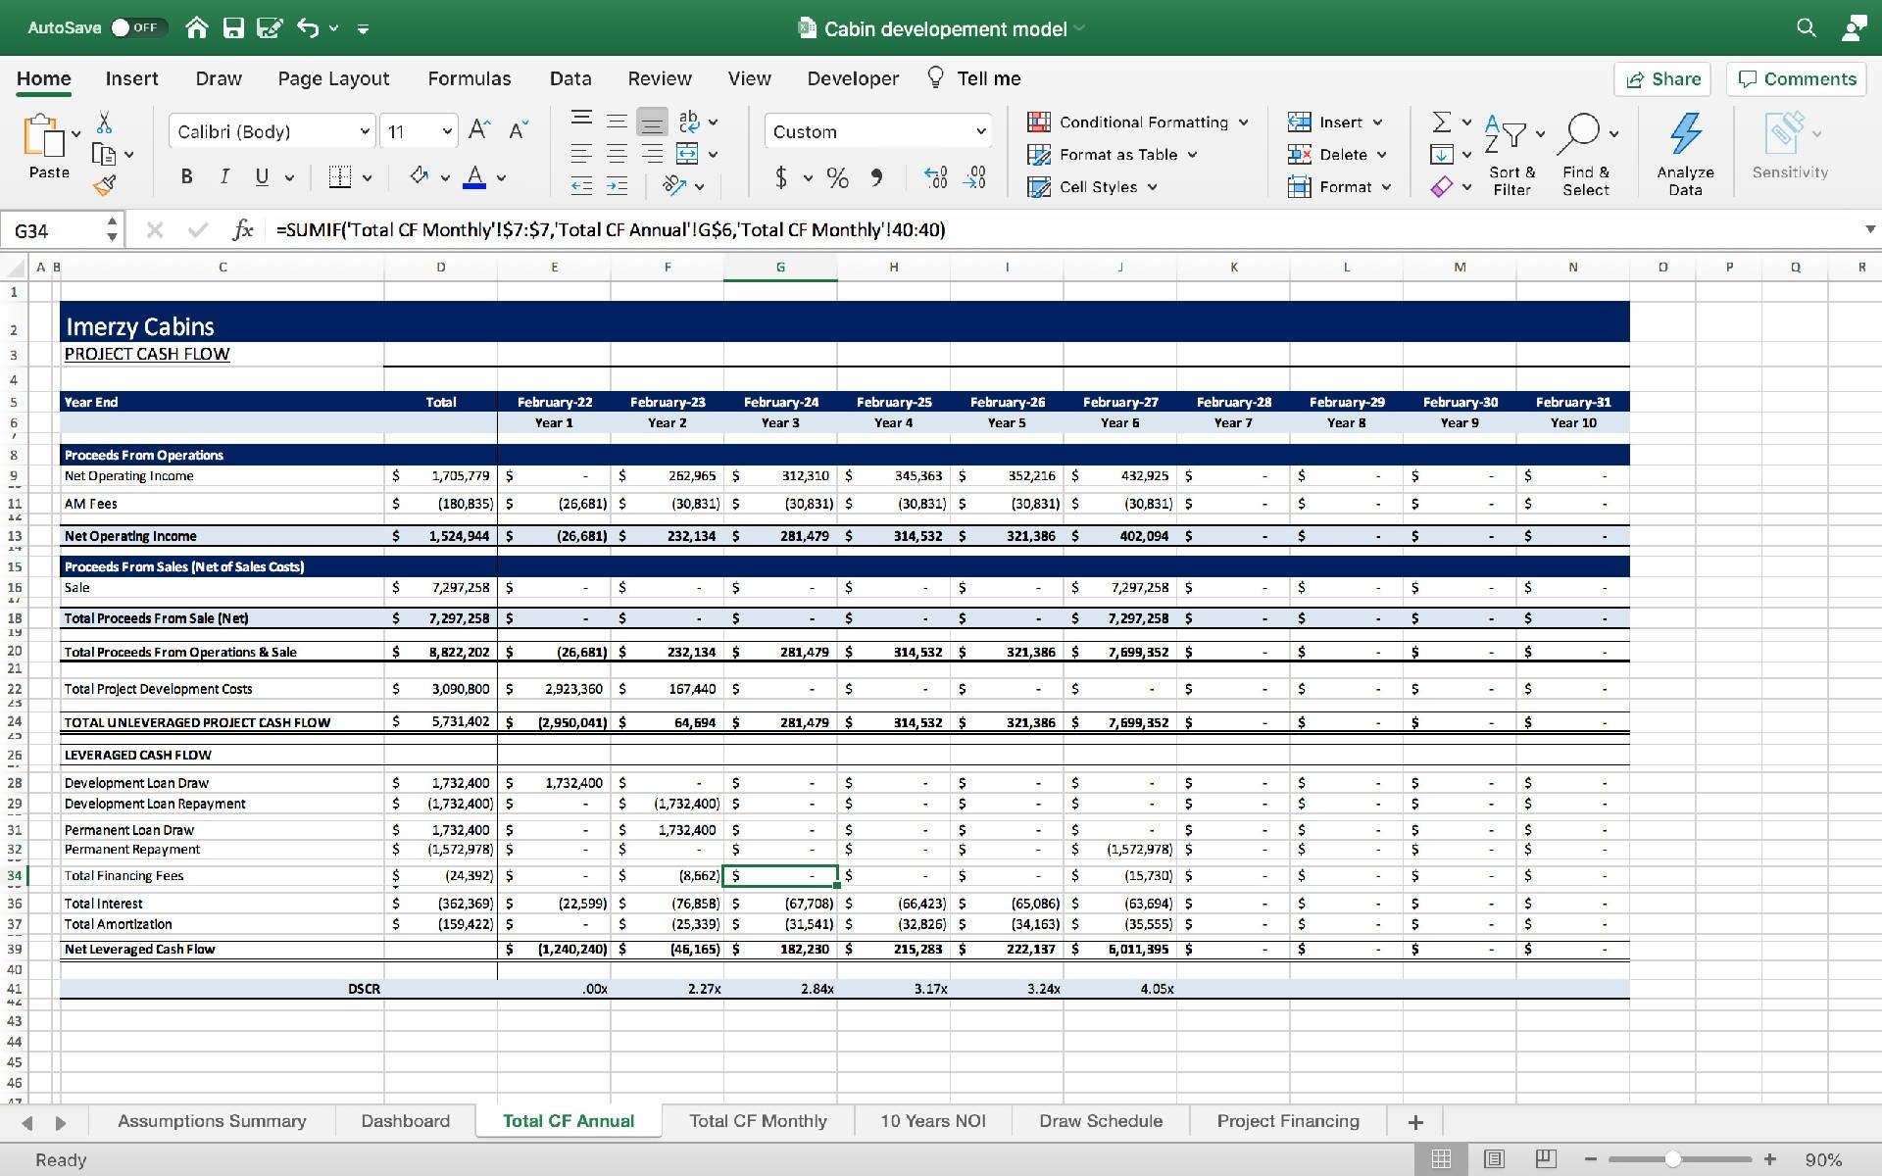Click the Percent Style icon
This screenshot has width=1882, height=1176.
click(837, 177)
